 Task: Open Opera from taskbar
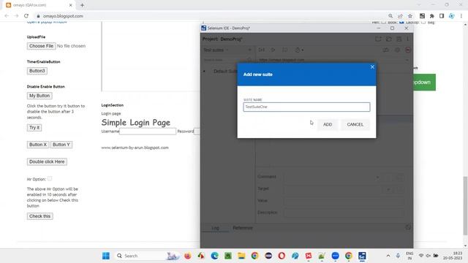[282, 256]
